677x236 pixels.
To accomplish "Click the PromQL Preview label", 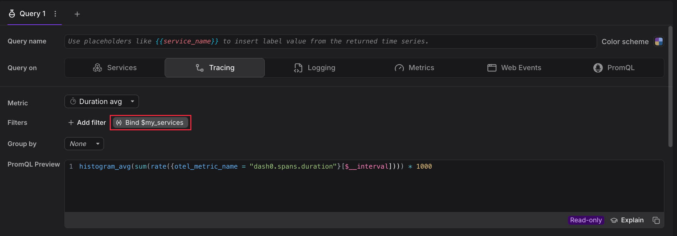I will point(34,164).
